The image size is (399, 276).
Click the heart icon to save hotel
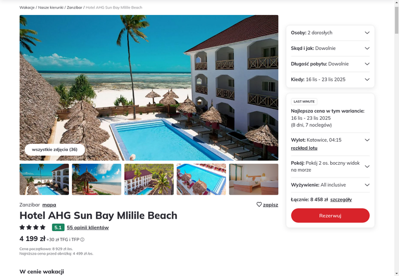pyautogui.click(x=259, y=205)
